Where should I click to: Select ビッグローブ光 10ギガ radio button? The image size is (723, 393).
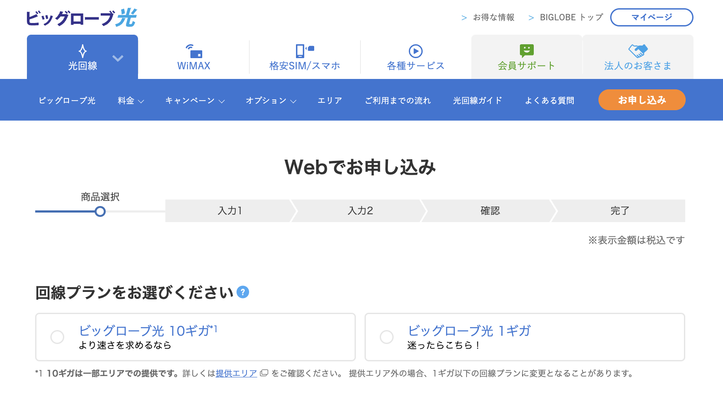(x=57, y=337)
